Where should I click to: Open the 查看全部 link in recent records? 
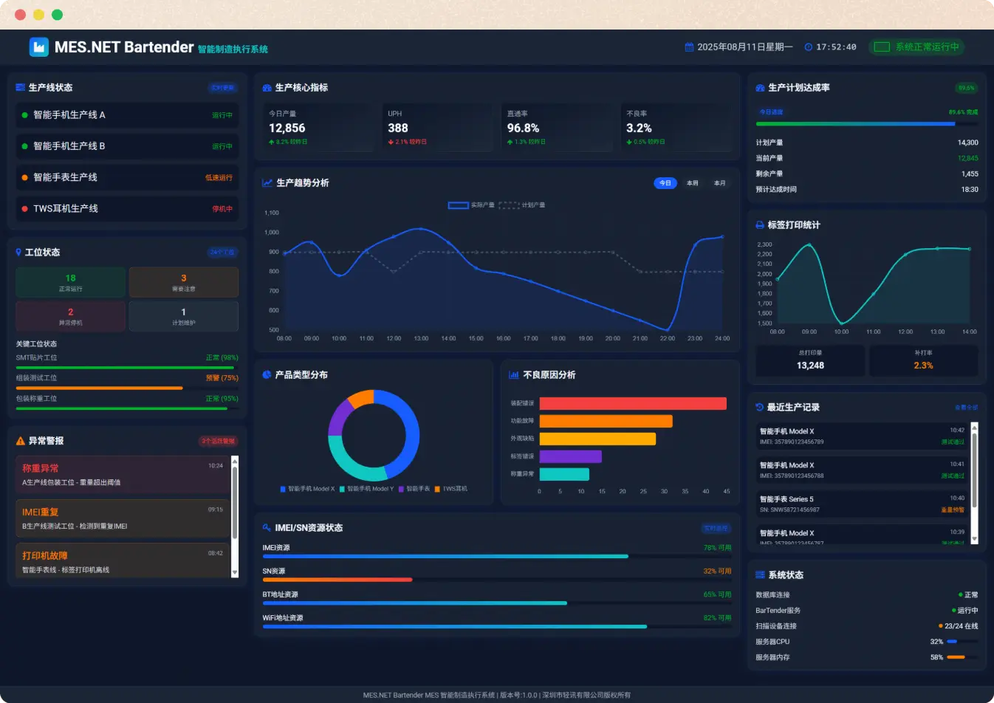[x=966, y=408]
